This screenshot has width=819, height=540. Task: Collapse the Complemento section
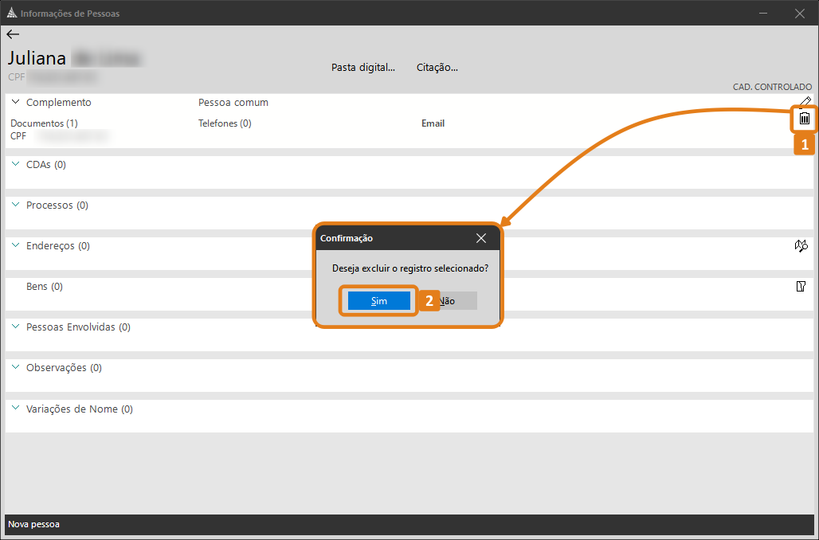tap(15, 102)
